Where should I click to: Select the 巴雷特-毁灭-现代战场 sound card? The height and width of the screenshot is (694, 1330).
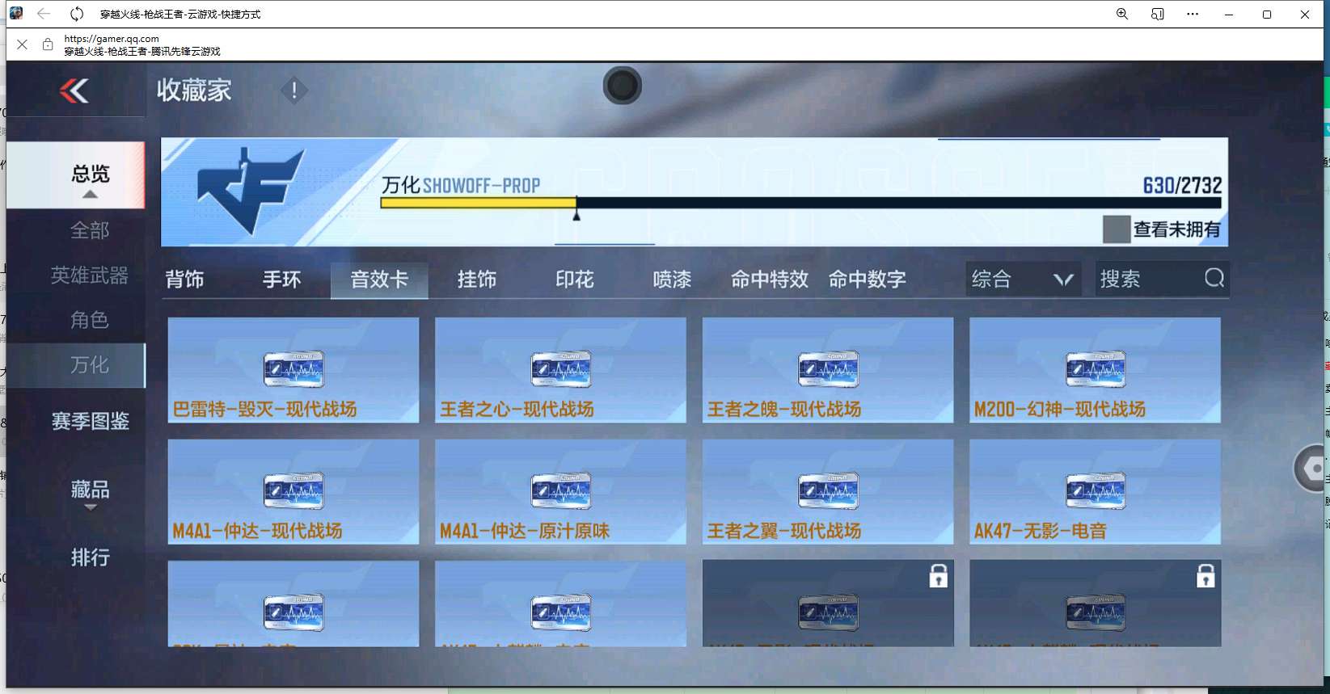click(293, 370)
